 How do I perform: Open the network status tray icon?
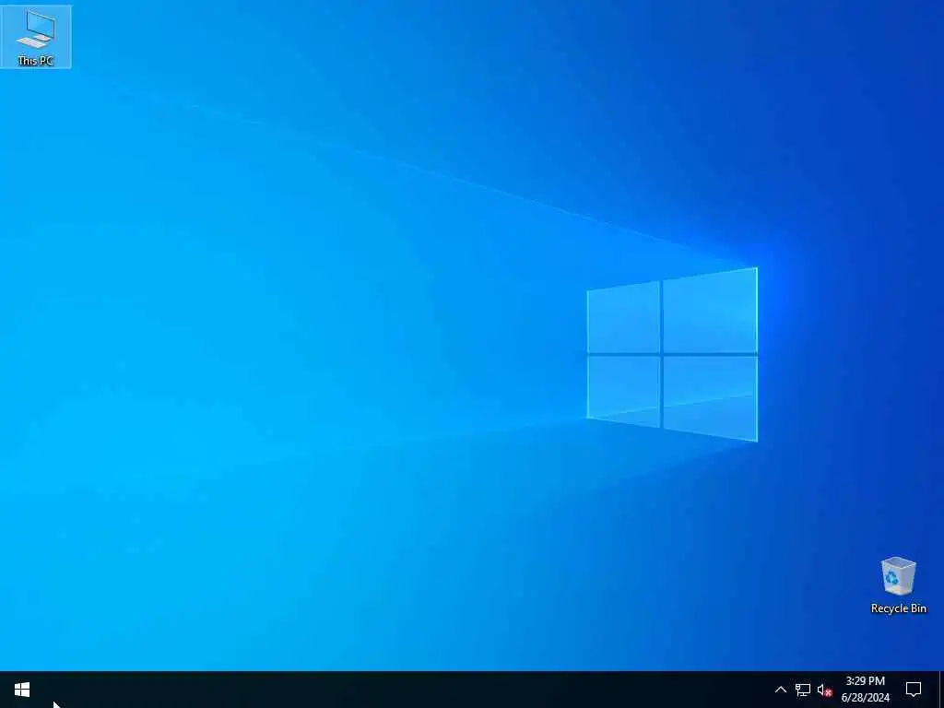(803, 690)
